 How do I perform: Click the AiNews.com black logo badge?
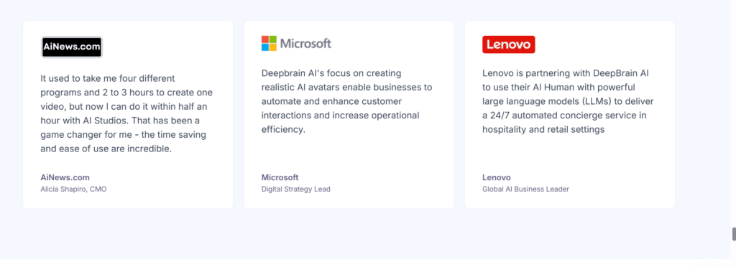coord(72,47)
